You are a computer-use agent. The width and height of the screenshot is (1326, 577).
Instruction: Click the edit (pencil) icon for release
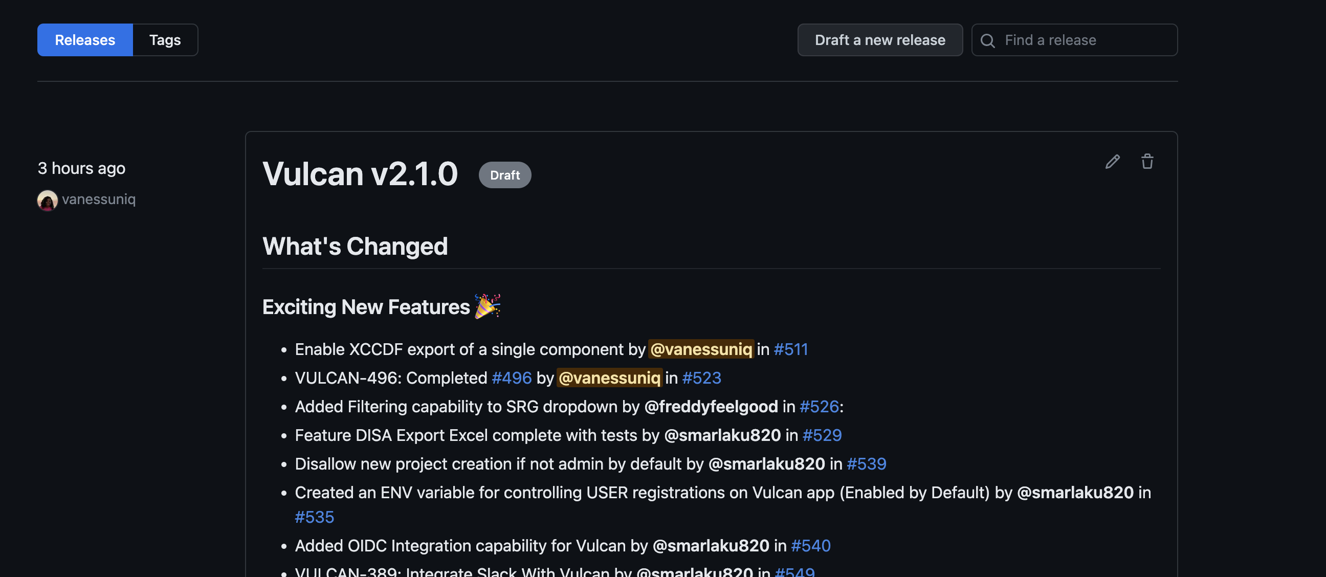(1111, 162)
